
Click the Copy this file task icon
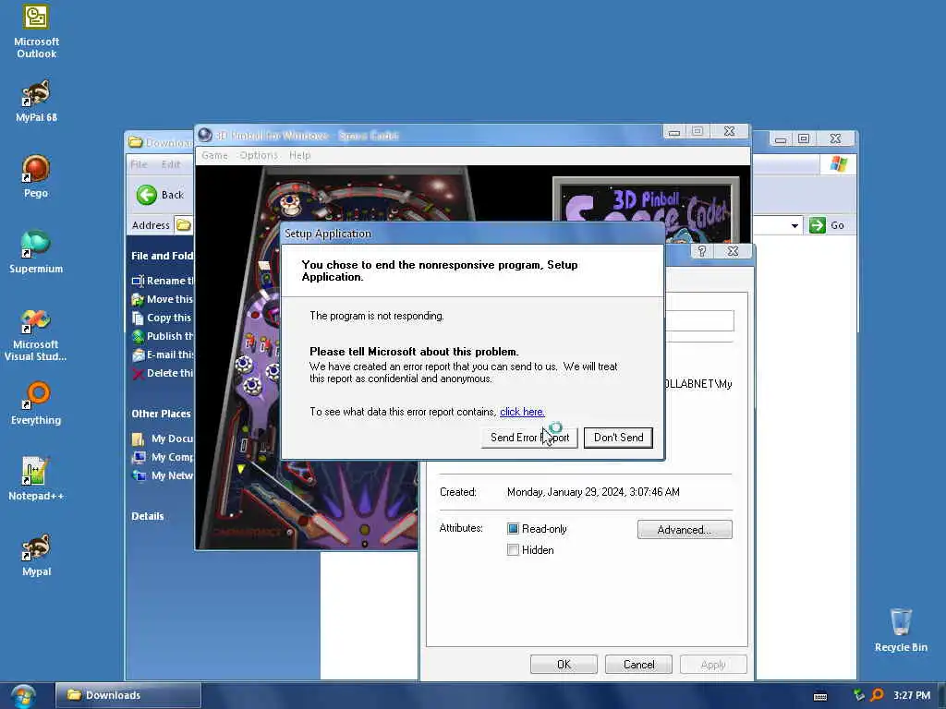tap(138, 318)
